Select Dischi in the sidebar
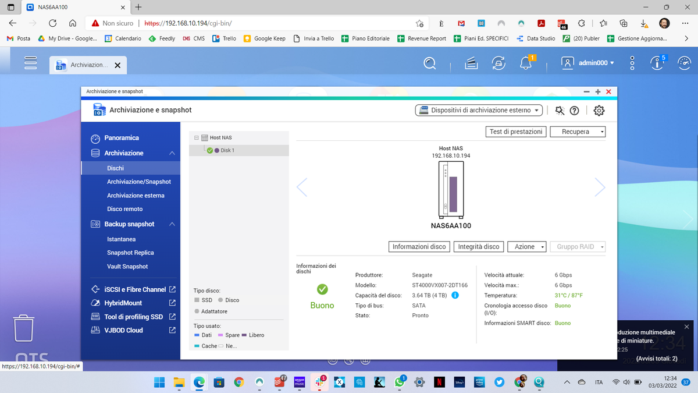 click(131, 168)
